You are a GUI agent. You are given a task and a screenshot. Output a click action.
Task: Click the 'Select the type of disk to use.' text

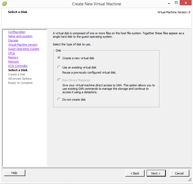(x=72, y=44)
